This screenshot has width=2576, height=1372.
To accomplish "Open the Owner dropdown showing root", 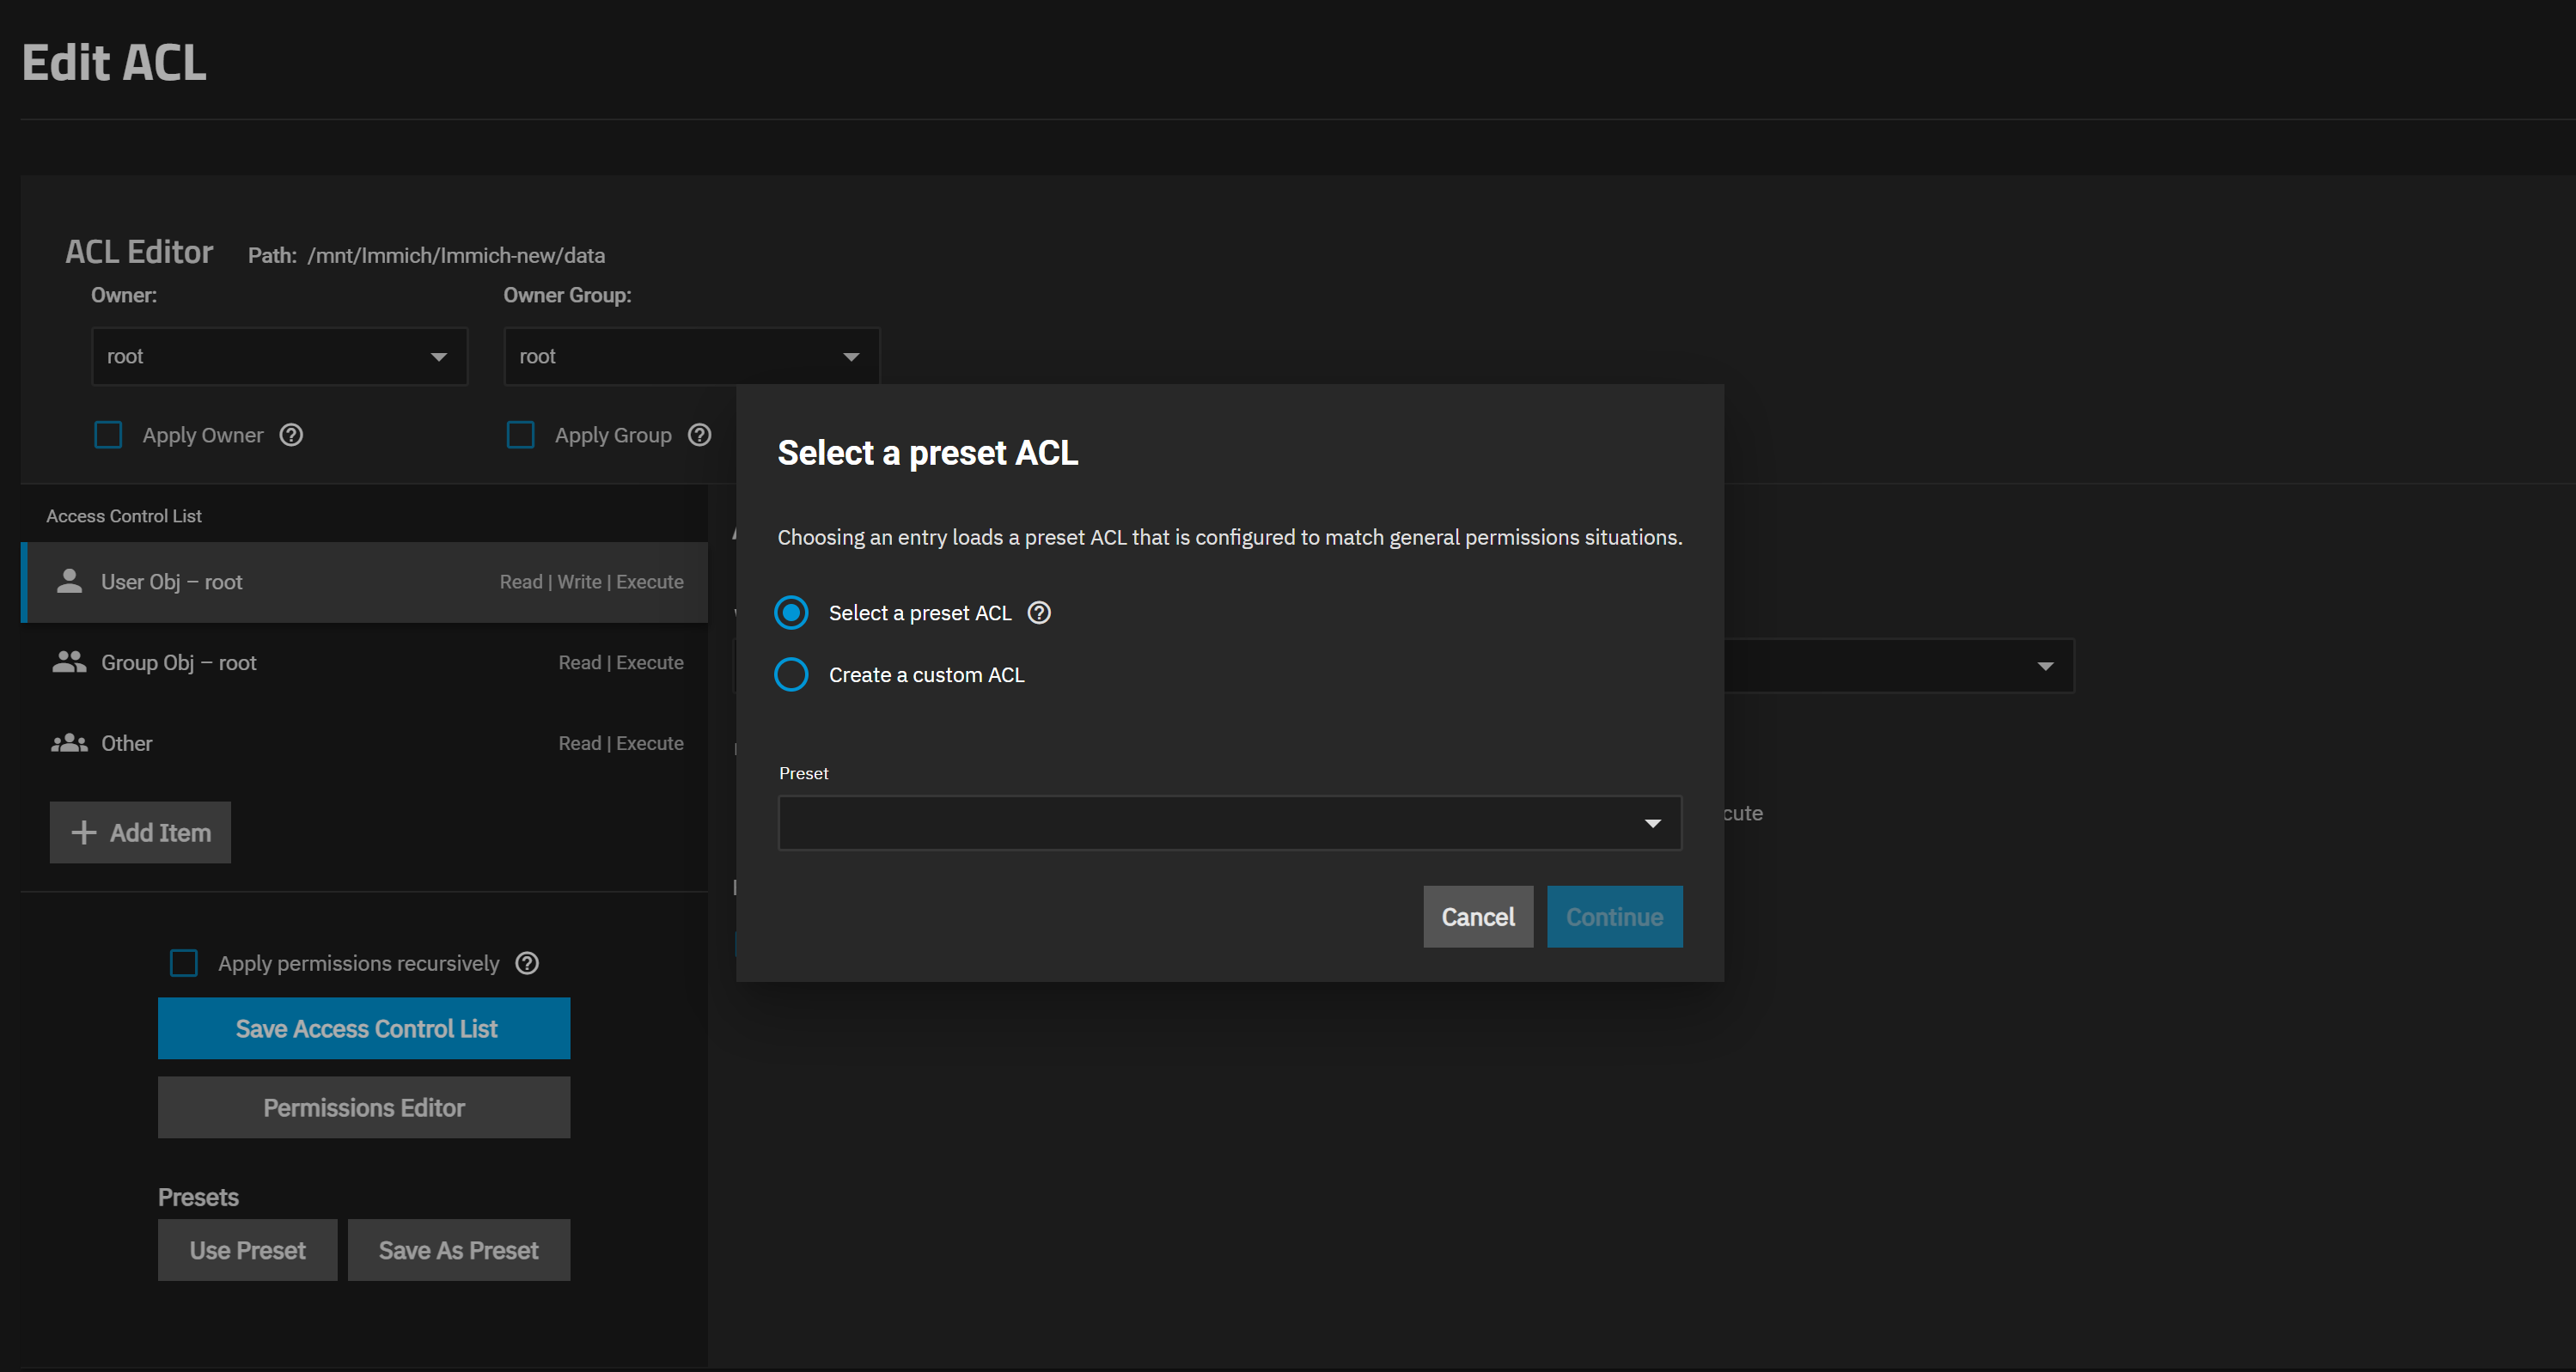I will pyautogui.click(x=279, y=357).
